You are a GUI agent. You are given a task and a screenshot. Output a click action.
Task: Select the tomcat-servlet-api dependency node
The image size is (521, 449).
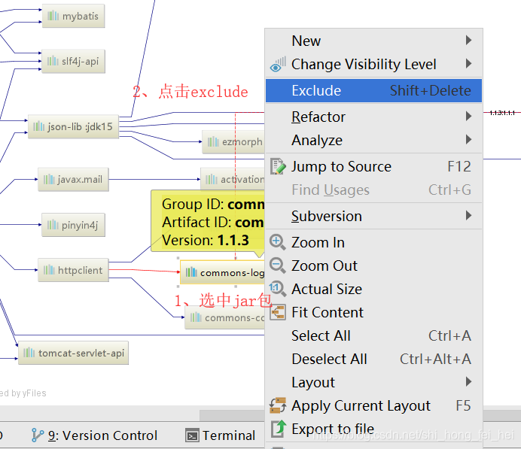pyautogui.click(x=74, y=353)
